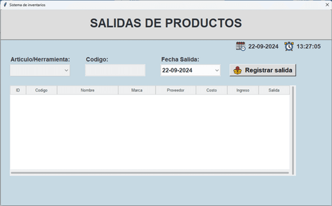Select the Proveedor column header
332x206 pixels.
(x=176, y=90)
